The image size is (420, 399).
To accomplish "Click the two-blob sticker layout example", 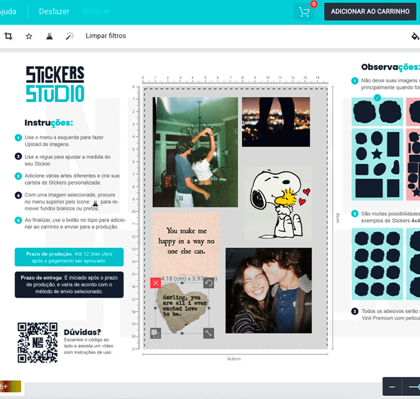I will point(377,112).
